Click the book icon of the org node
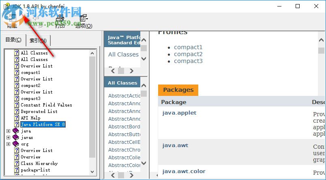The width and height of the screenshot is (326, 180). pos(16,144)
